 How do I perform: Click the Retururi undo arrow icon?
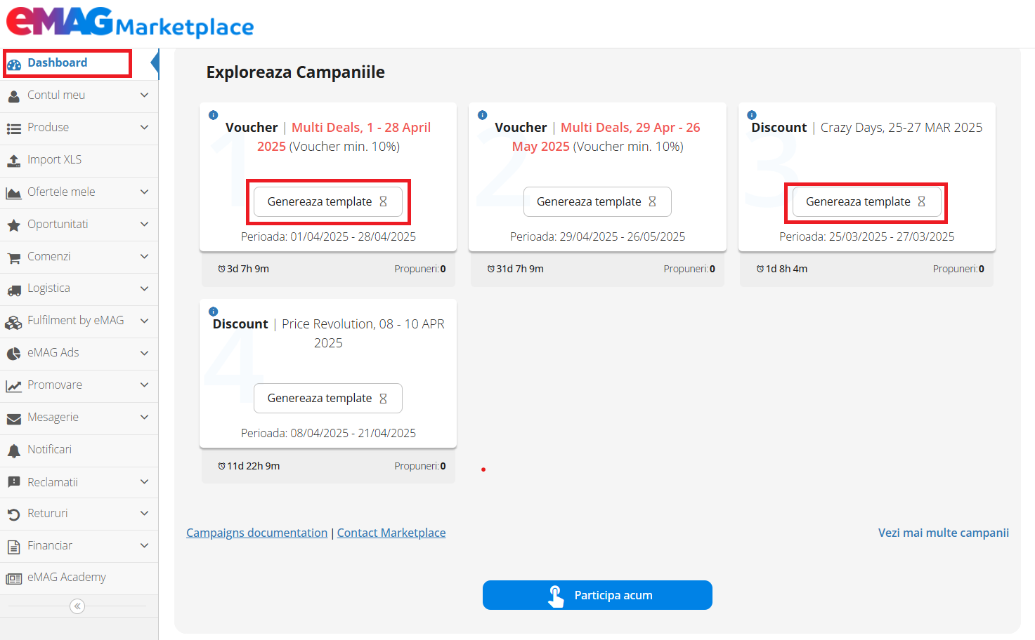coord(14,515)
